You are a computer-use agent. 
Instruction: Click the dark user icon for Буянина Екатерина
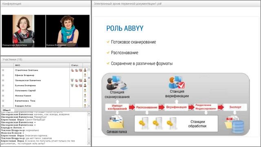[85, 85]
